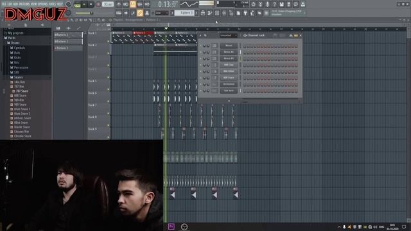Select the '808 Snare' sample in browser
The width and height of the screenshot is (411, 231).
(20, 96)
